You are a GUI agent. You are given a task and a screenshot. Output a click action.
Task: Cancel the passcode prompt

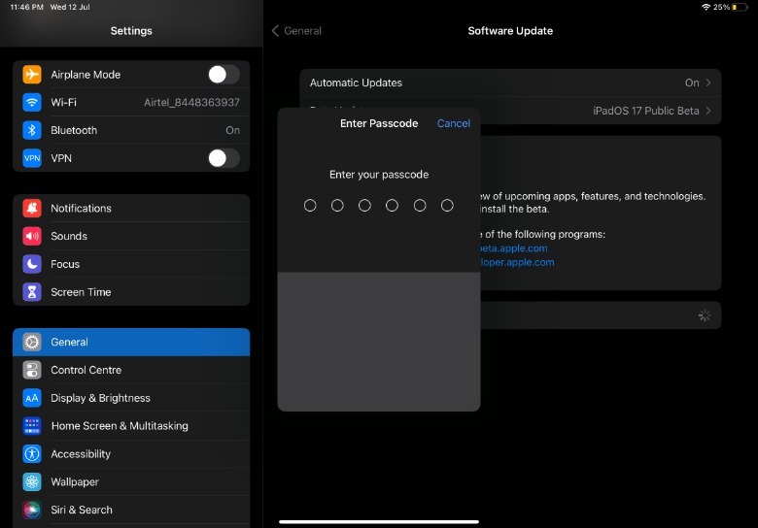point(454,123)
